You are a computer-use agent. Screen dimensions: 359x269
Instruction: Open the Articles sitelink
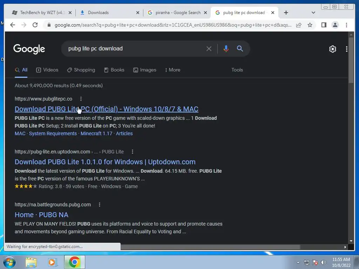[124, 133]
